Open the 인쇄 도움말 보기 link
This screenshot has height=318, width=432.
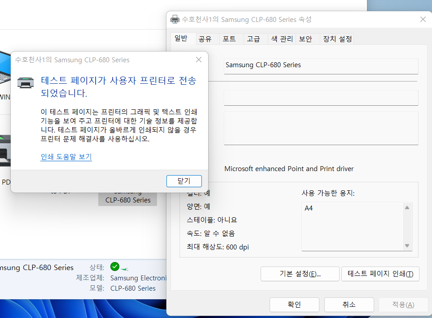tap(66, 157)
